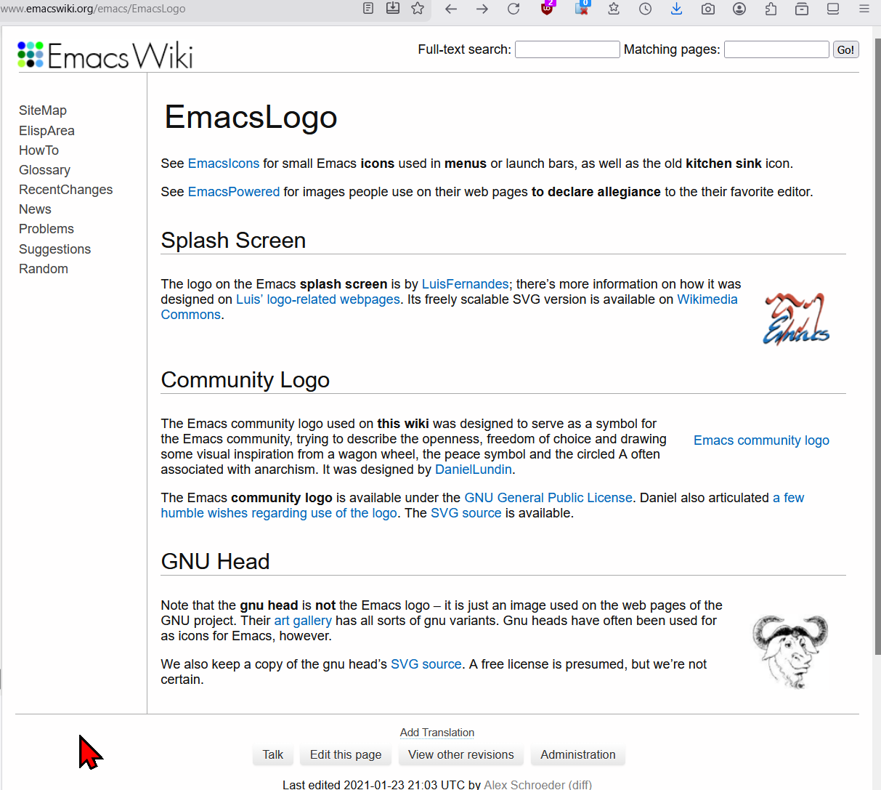Open browsing History with the clock icon
This screenshot has width=881, height=790.
(645, 9)
